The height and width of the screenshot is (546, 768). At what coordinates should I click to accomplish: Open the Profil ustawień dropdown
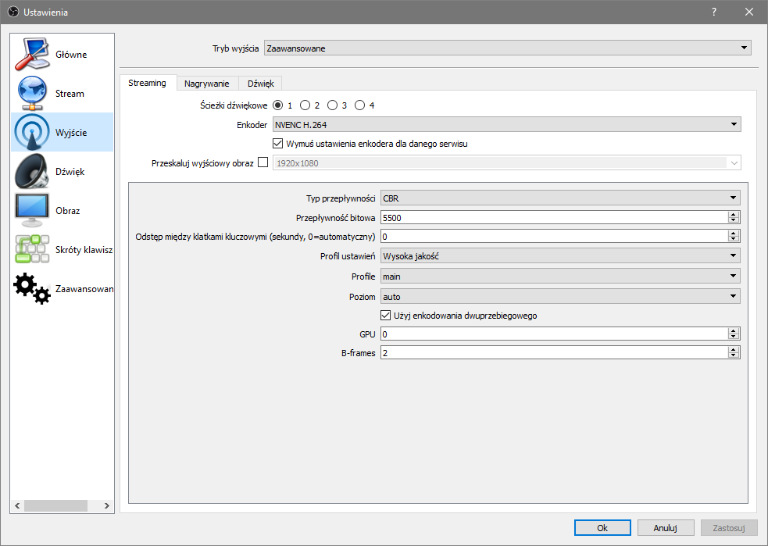(560, 255)
